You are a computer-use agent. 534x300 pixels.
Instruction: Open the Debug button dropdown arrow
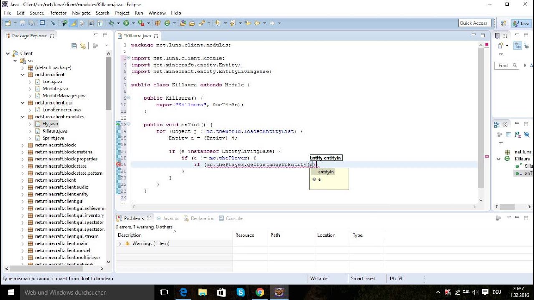click(118, 23)
